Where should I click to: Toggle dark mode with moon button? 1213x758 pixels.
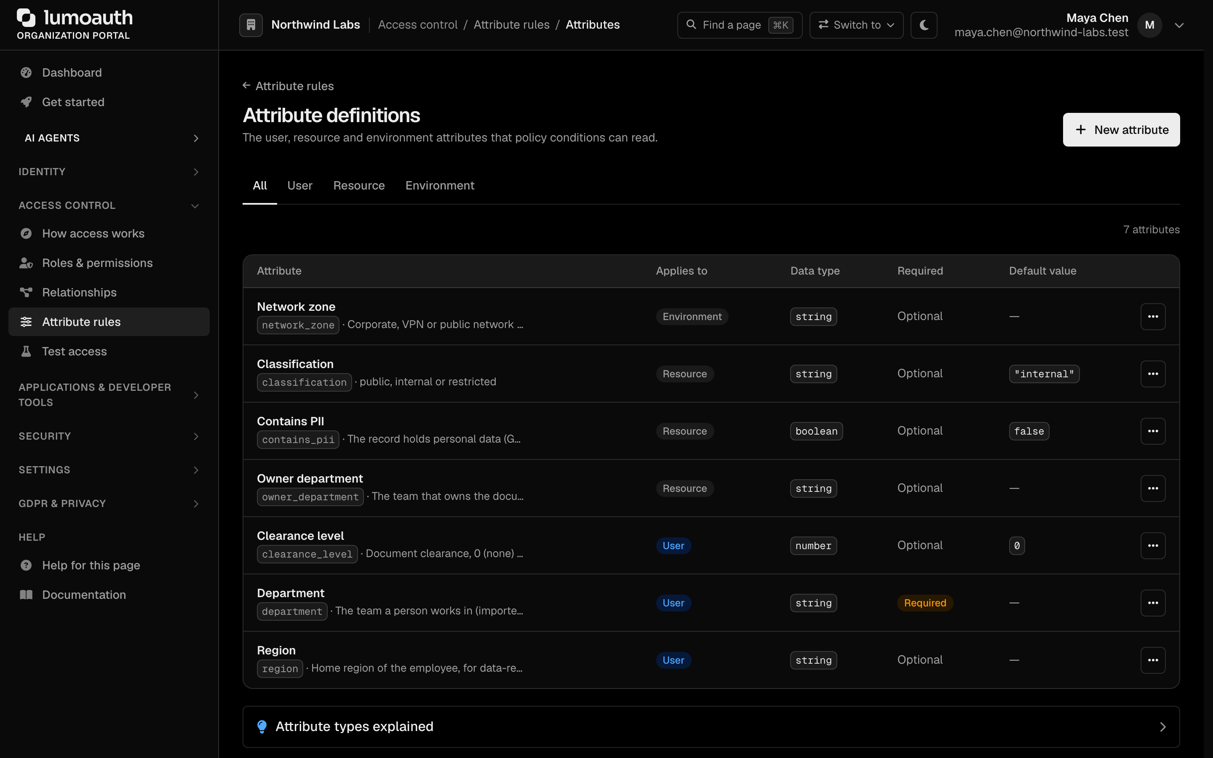(x=924, y=25)
